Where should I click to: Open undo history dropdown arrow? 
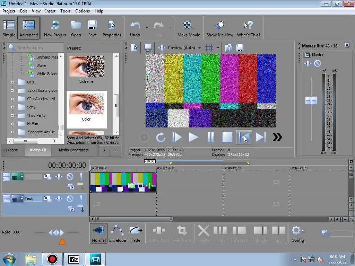coord(147,28)
